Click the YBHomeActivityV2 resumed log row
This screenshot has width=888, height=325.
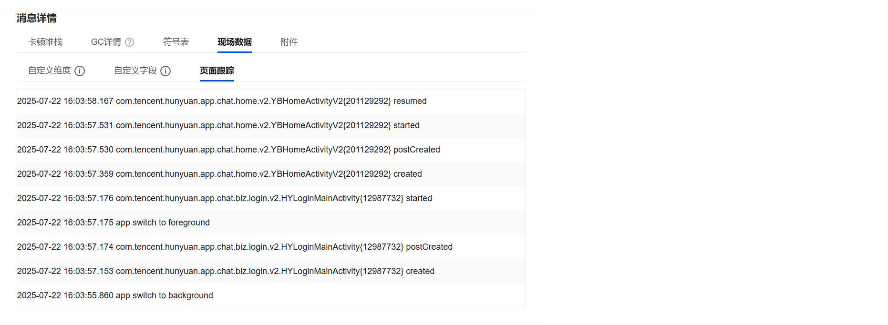click(x=222, y=101)
